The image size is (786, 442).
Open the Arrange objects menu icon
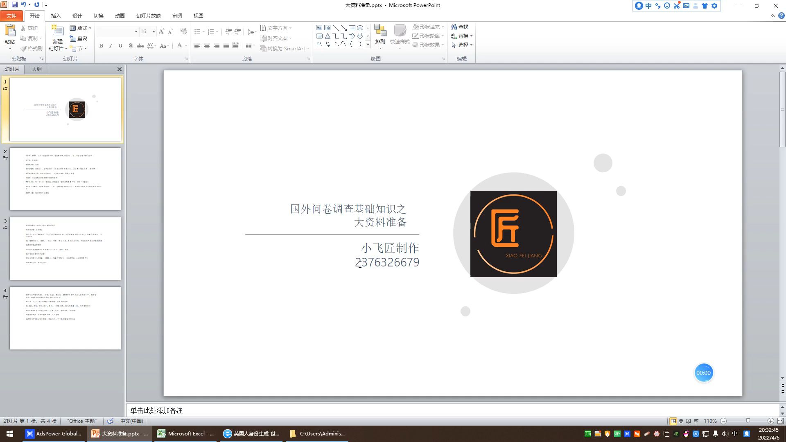(380, 31)
